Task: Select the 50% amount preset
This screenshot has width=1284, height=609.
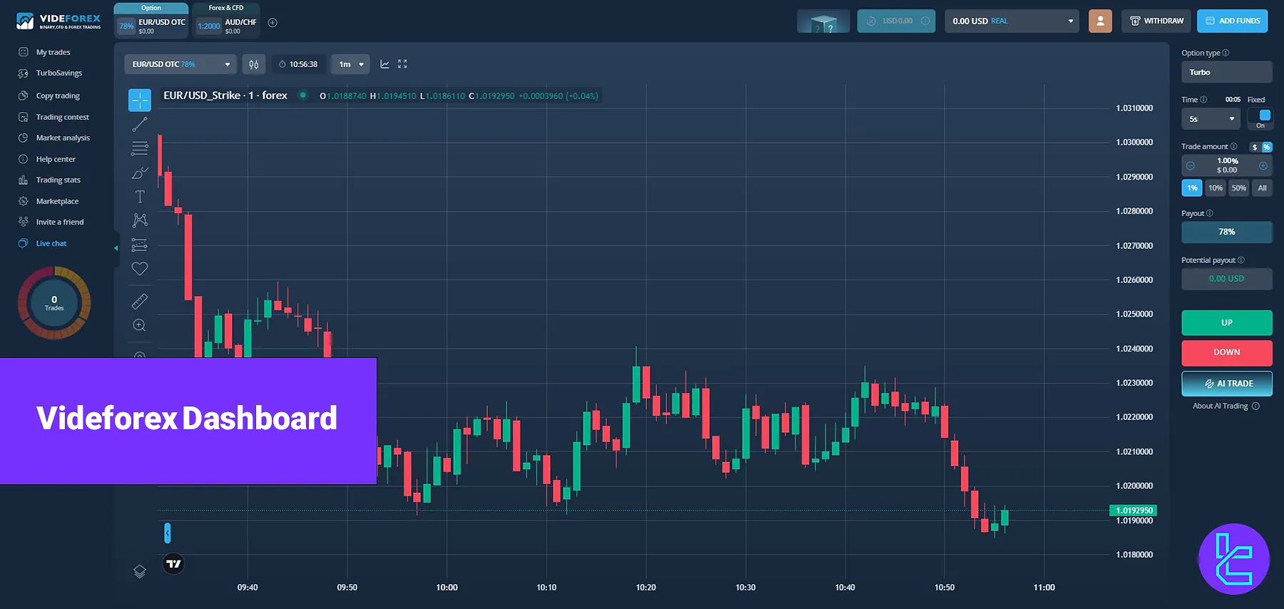Action: tap(1239, 188)
